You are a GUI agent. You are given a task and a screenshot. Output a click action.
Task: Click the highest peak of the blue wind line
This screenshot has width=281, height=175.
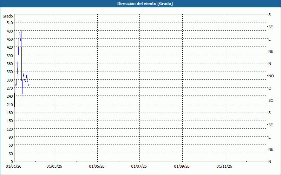(21, 30)
